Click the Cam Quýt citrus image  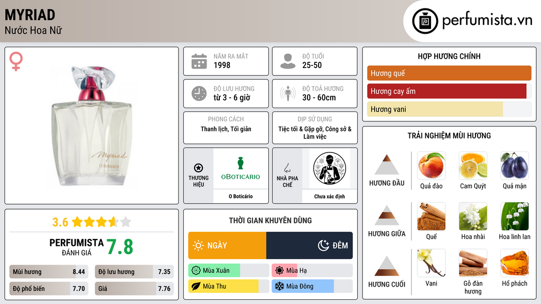(473, 166)
